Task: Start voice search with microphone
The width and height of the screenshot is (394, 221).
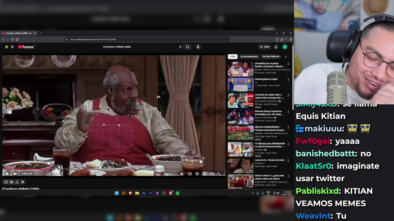Action: point(198,47)
